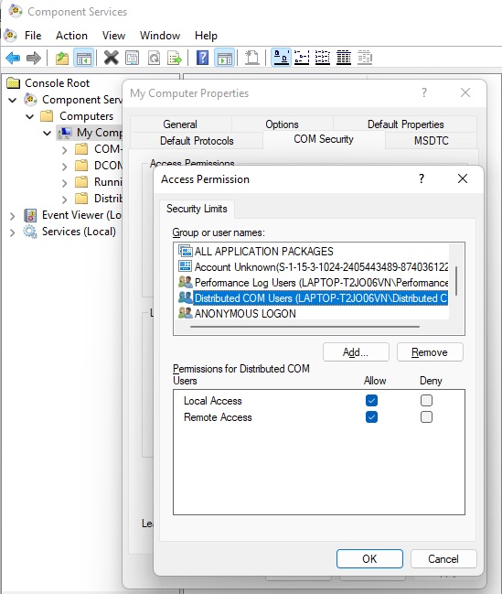Uncheck Allow for Local Access
Viewport: 502px width, 594px height.
(371, 400)
